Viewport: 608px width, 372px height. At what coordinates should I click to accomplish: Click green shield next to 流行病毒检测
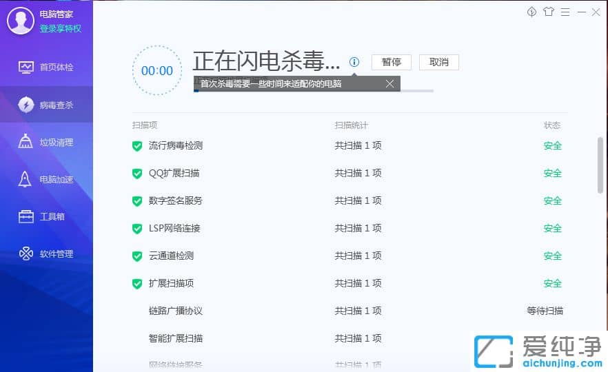click(137, 146)
